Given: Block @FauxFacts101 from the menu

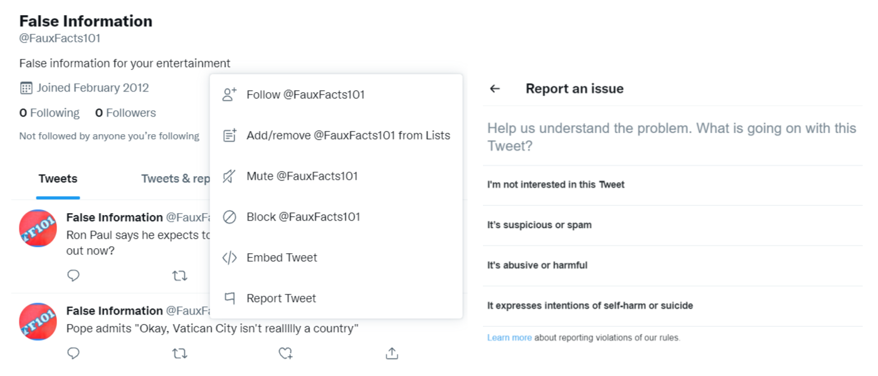Looking at the screenshot, I should click(x=303, y=217).
